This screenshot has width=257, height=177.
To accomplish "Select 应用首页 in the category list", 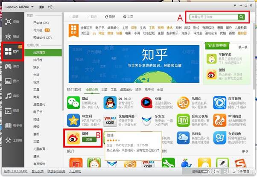I will point(43,52).
